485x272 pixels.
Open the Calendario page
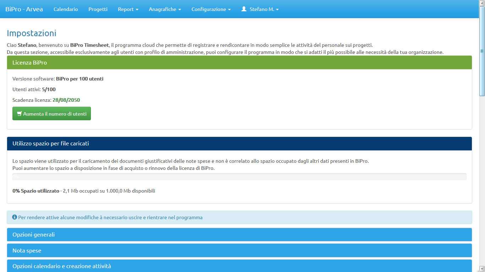point(66,9)
